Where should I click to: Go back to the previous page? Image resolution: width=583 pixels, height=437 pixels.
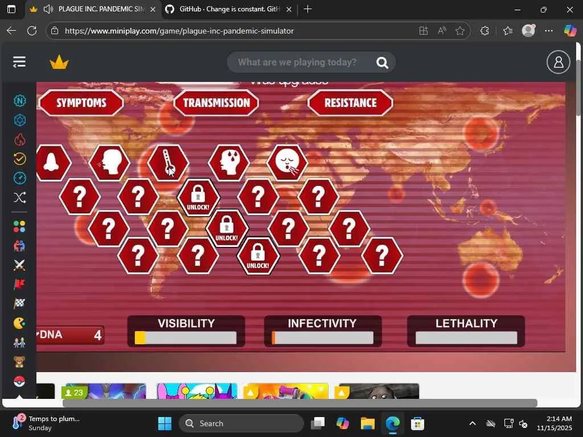click(x=11, y=31)
